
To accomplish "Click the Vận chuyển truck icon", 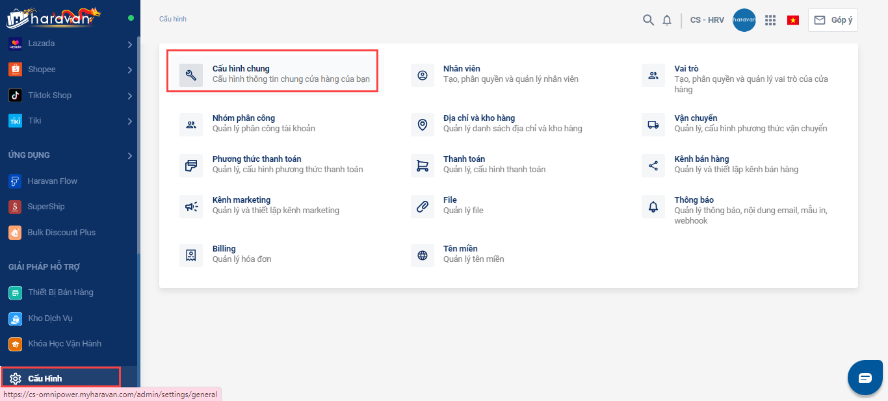I will tap(653, 125).
